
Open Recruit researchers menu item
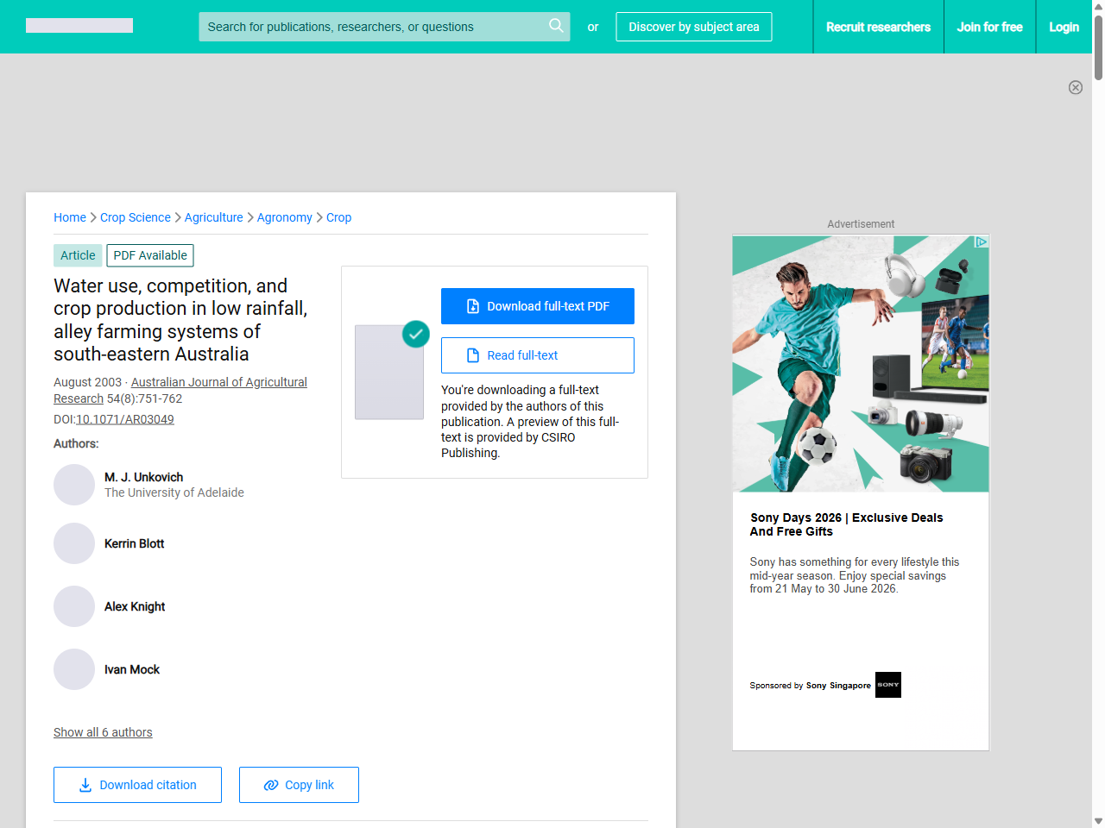[878, 27]
